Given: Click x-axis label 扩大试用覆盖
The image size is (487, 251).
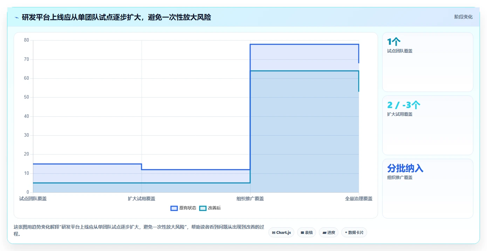Looking at the screenshot, I should [x=142, y=199].
